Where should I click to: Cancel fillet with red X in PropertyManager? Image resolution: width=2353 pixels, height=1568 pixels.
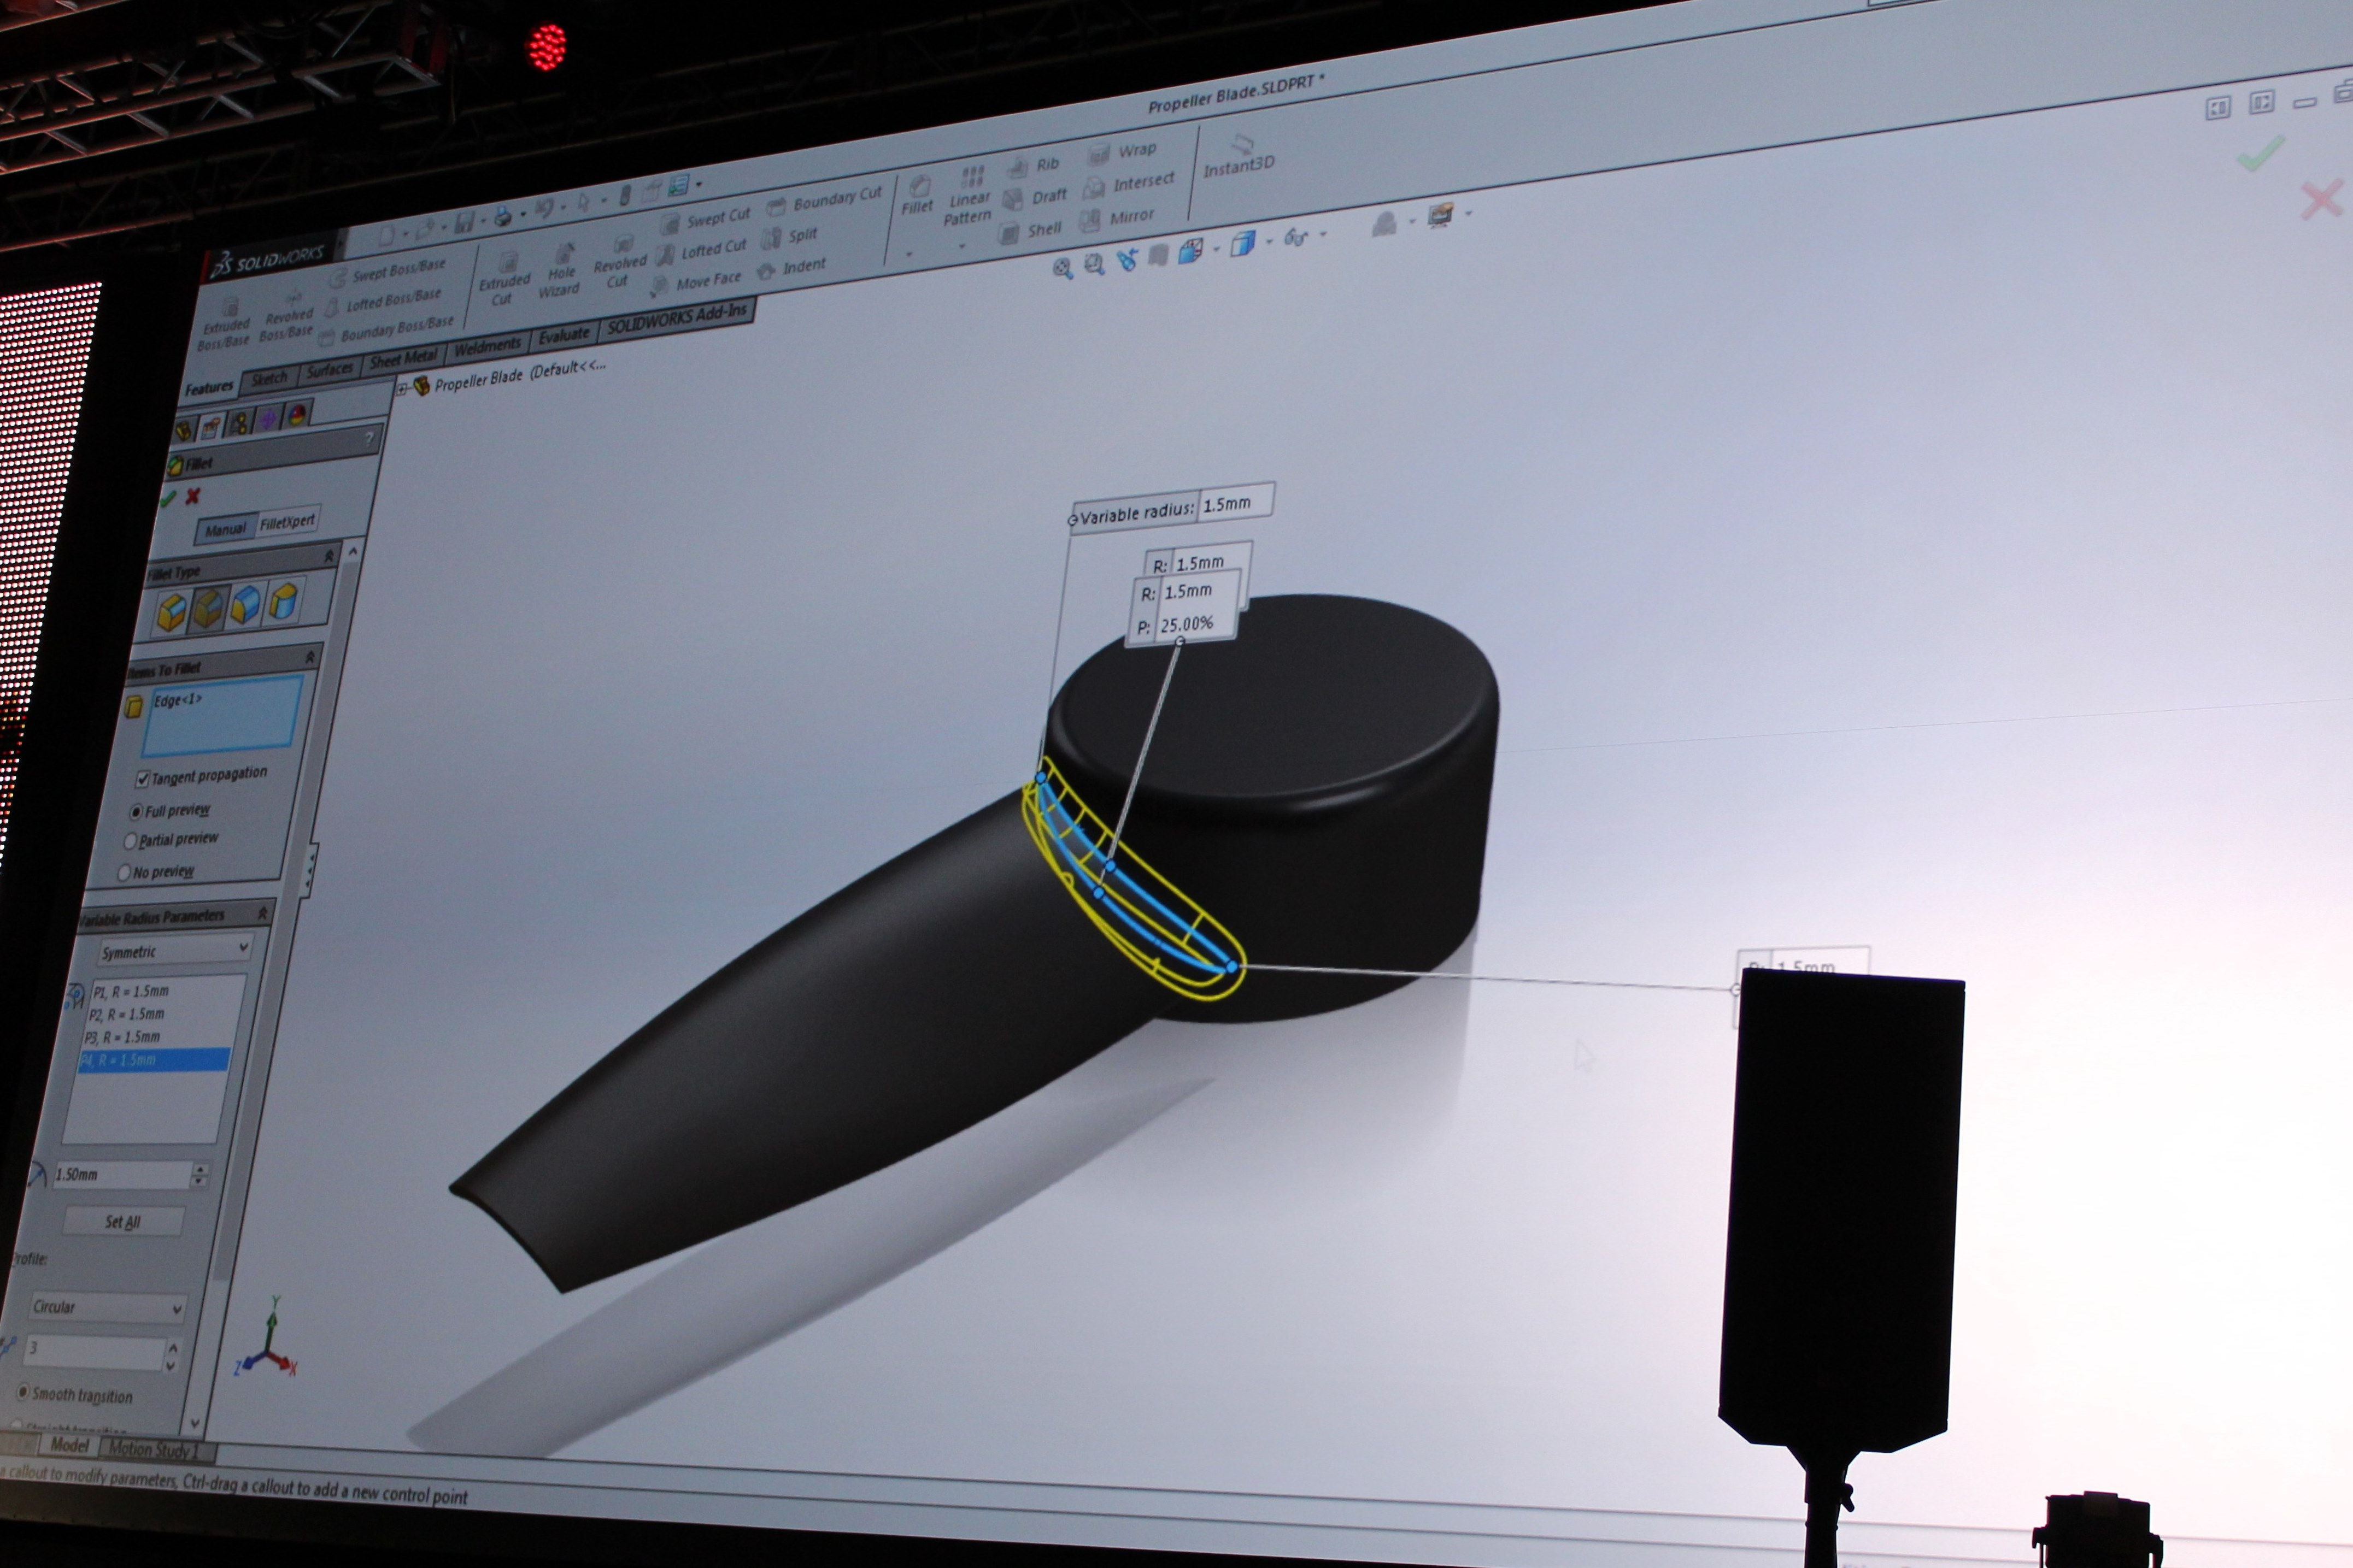tap(193, 495)
